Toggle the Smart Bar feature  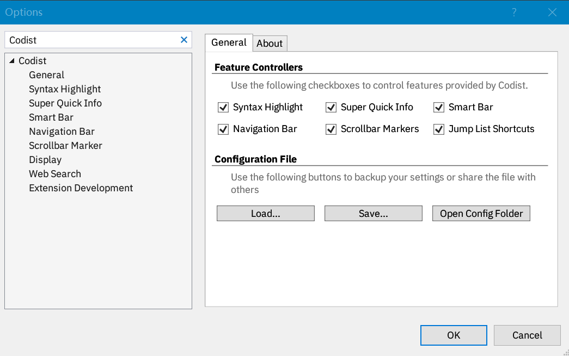click(438, 107)
